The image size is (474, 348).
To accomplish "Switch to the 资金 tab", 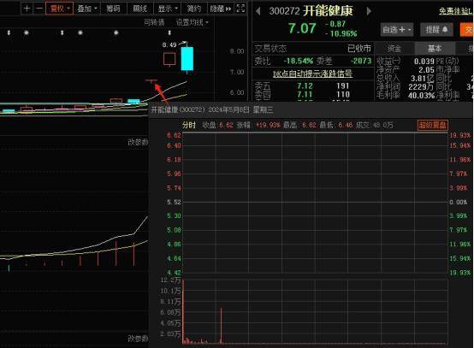I will click(394, 49).
